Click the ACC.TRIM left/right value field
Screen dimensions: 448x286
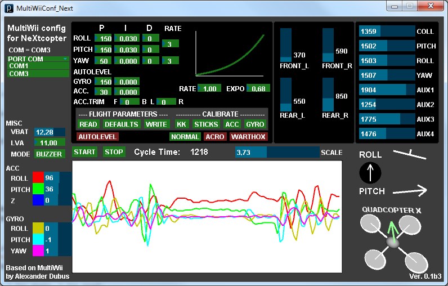[x=166, y=102]
